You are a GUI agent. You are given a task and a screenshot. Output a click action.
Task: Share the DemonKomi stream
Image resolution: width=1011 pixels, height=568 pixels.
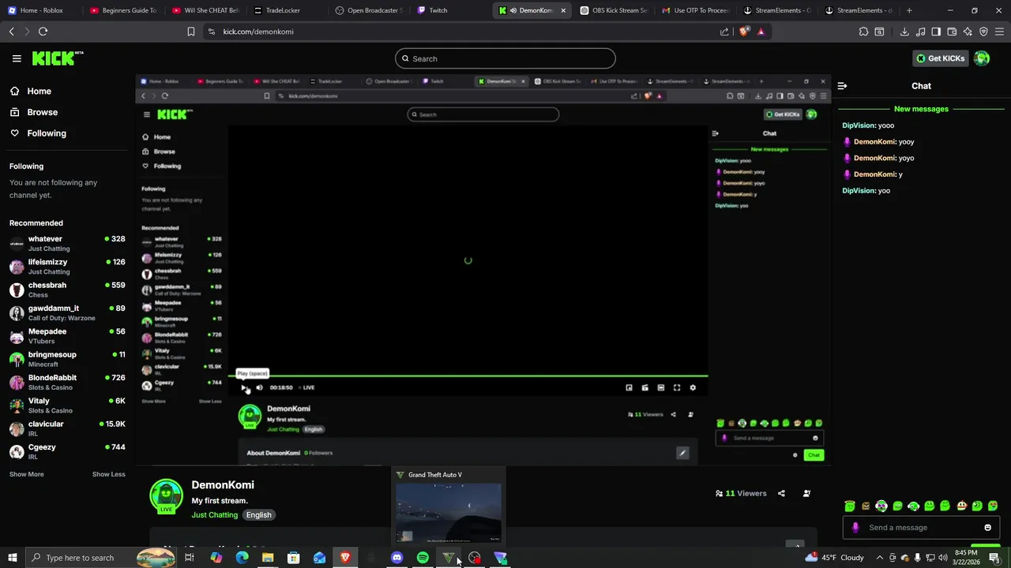point(781,493)
